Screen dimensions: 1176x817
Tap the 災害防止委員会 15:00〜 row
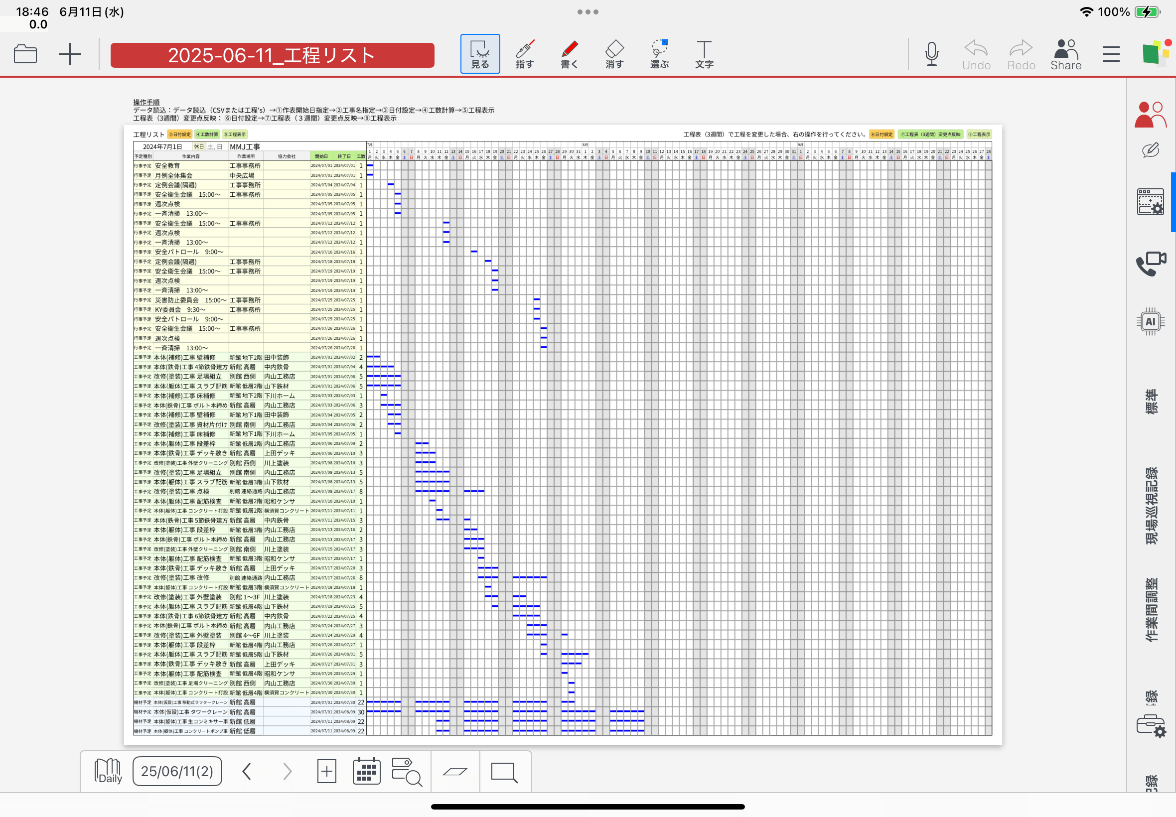coord(191,300)
